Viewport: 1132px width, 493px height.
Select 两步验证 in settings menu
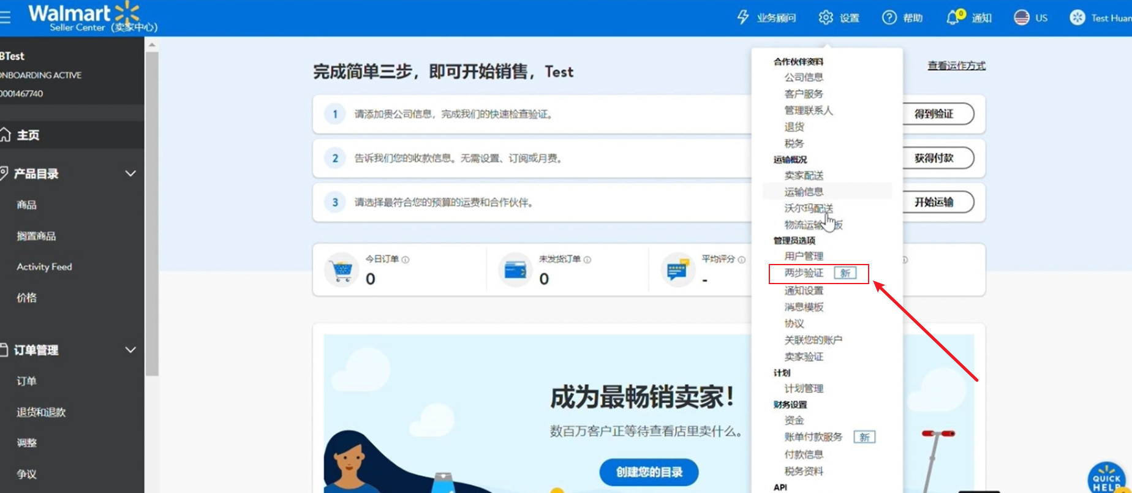pyautogui.click(x=804, y=273)
